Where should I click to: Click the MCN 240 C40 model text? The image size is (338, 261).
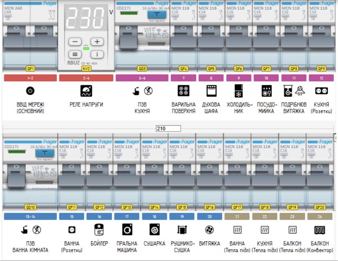(13, 10)
